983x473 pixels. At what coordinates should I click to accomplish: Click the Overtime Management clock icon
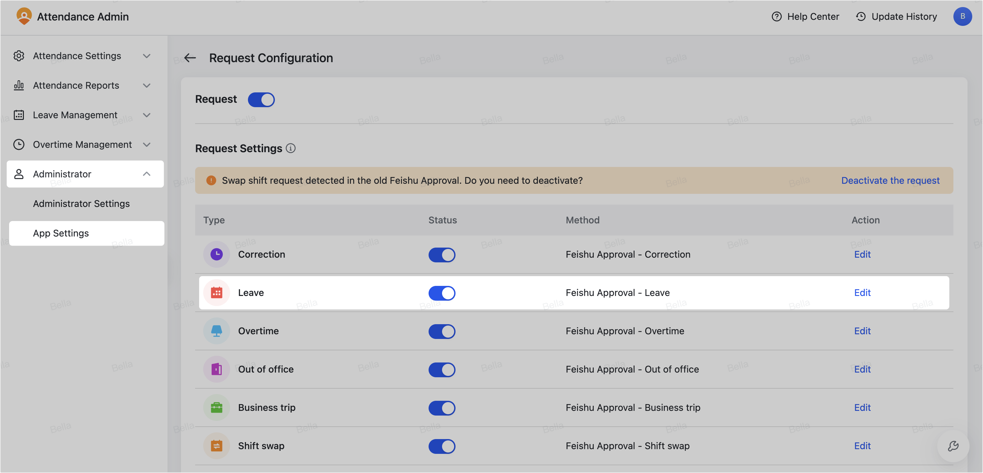click(x=19, y=144)
